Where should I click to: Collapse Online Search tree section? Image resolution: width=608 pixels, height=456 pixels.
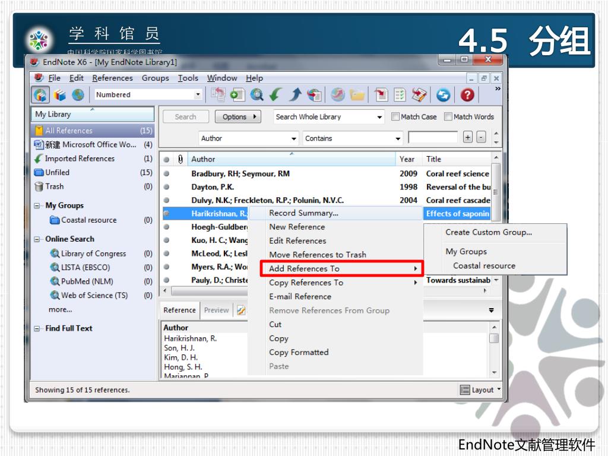[x=37, y=239]
